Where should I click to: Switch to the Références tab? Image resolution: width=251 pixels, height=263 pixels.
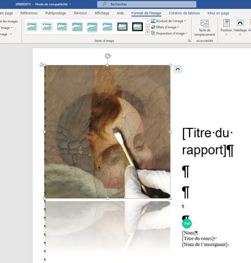tap(29, 13)
